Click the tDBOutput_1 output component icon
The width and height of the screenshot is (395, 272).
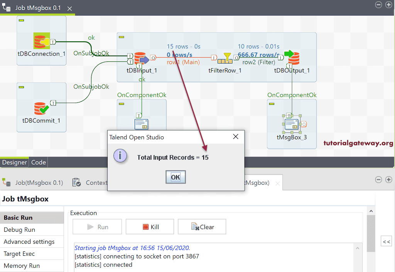point(292,58)
